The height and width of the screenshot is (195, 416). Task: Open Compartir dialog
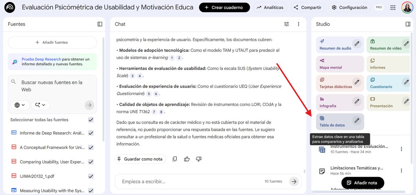[308, 7]
